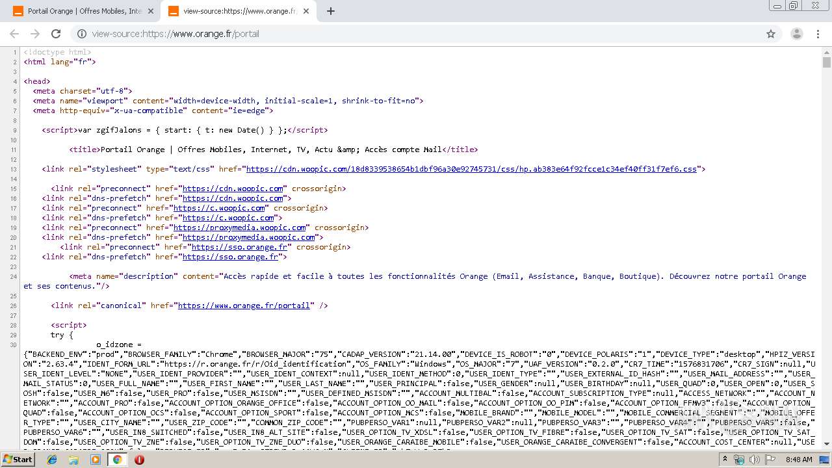832x468 pixels.
Task: Follow c.woopic.com link on dns-prefetch line 18
Action: click(x=228, y=218)
